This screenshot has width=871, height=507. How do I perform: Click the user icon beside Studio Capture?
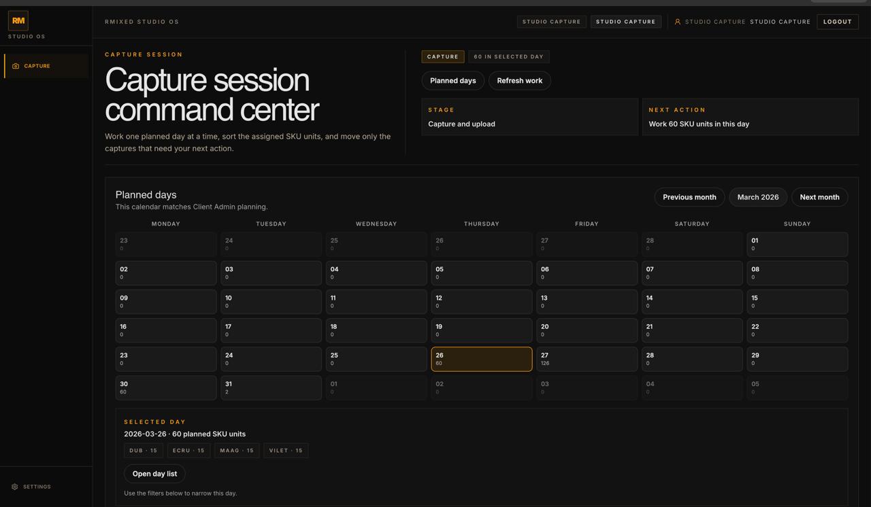[676, 21]
